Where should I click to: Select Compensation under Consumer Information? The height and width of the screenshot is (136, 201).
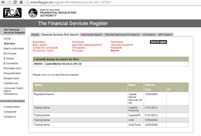12,107
